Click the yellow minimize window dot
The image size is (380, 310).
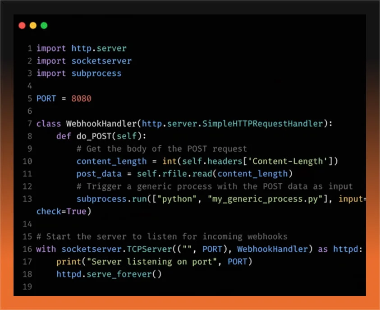coord(33,26)
